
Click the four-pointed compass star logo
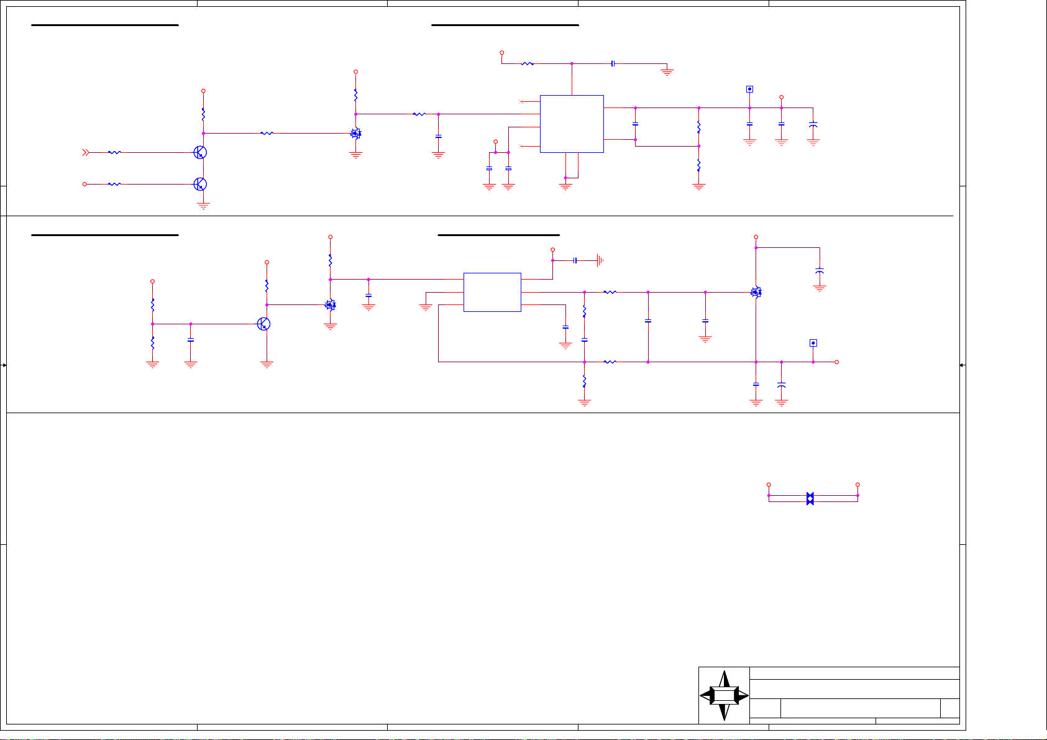coord(724,696)
